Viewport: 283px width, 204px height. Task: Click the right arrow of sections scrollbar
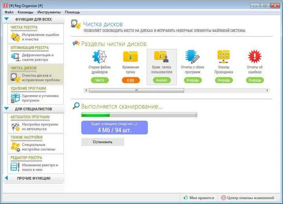[x=267, y=90]
